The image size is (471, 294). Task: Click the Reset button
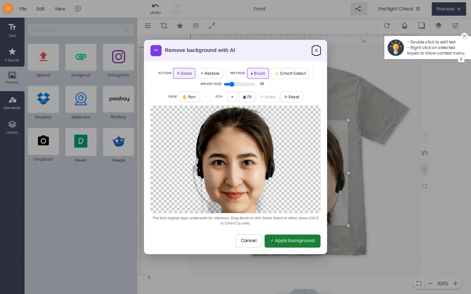(x=292, y=97)
